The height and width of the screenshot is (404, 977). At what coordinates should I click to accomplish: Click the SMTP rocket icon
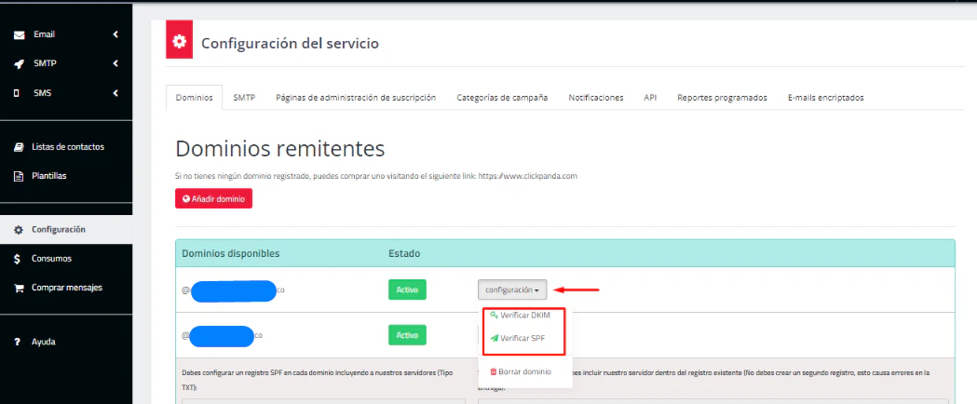20,64
